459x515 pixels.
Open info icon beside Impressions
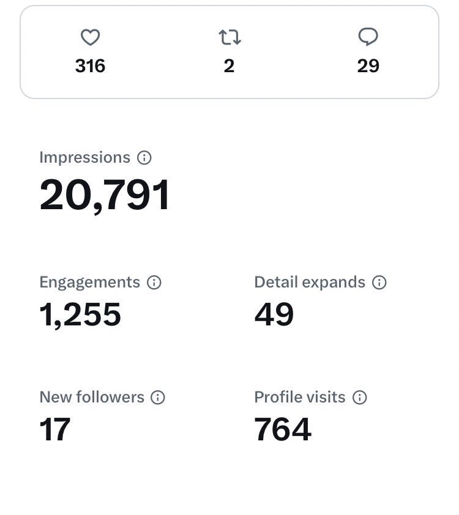[144, 158]
